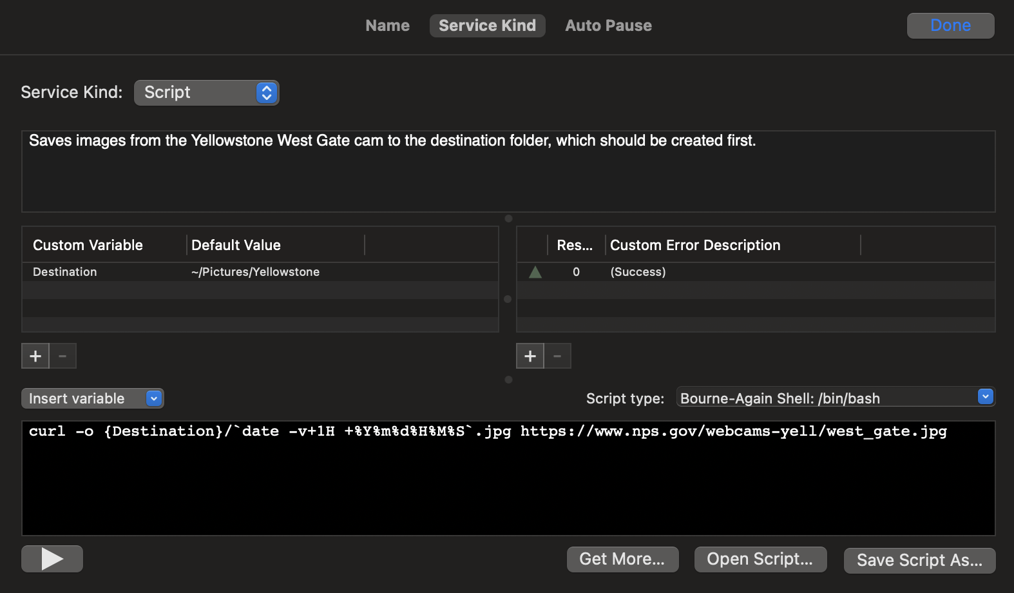Add a new error description with plus

(x=530, y=356)
